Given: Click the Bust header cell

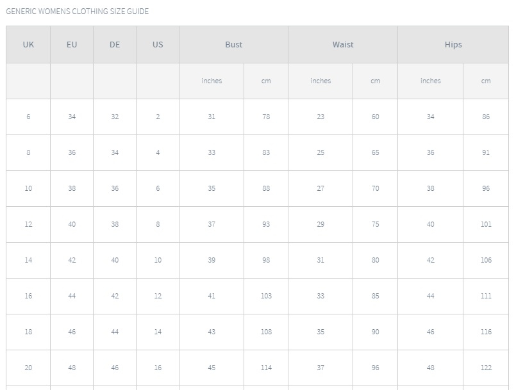Looking at the screenshot, I should coord(234,45).
